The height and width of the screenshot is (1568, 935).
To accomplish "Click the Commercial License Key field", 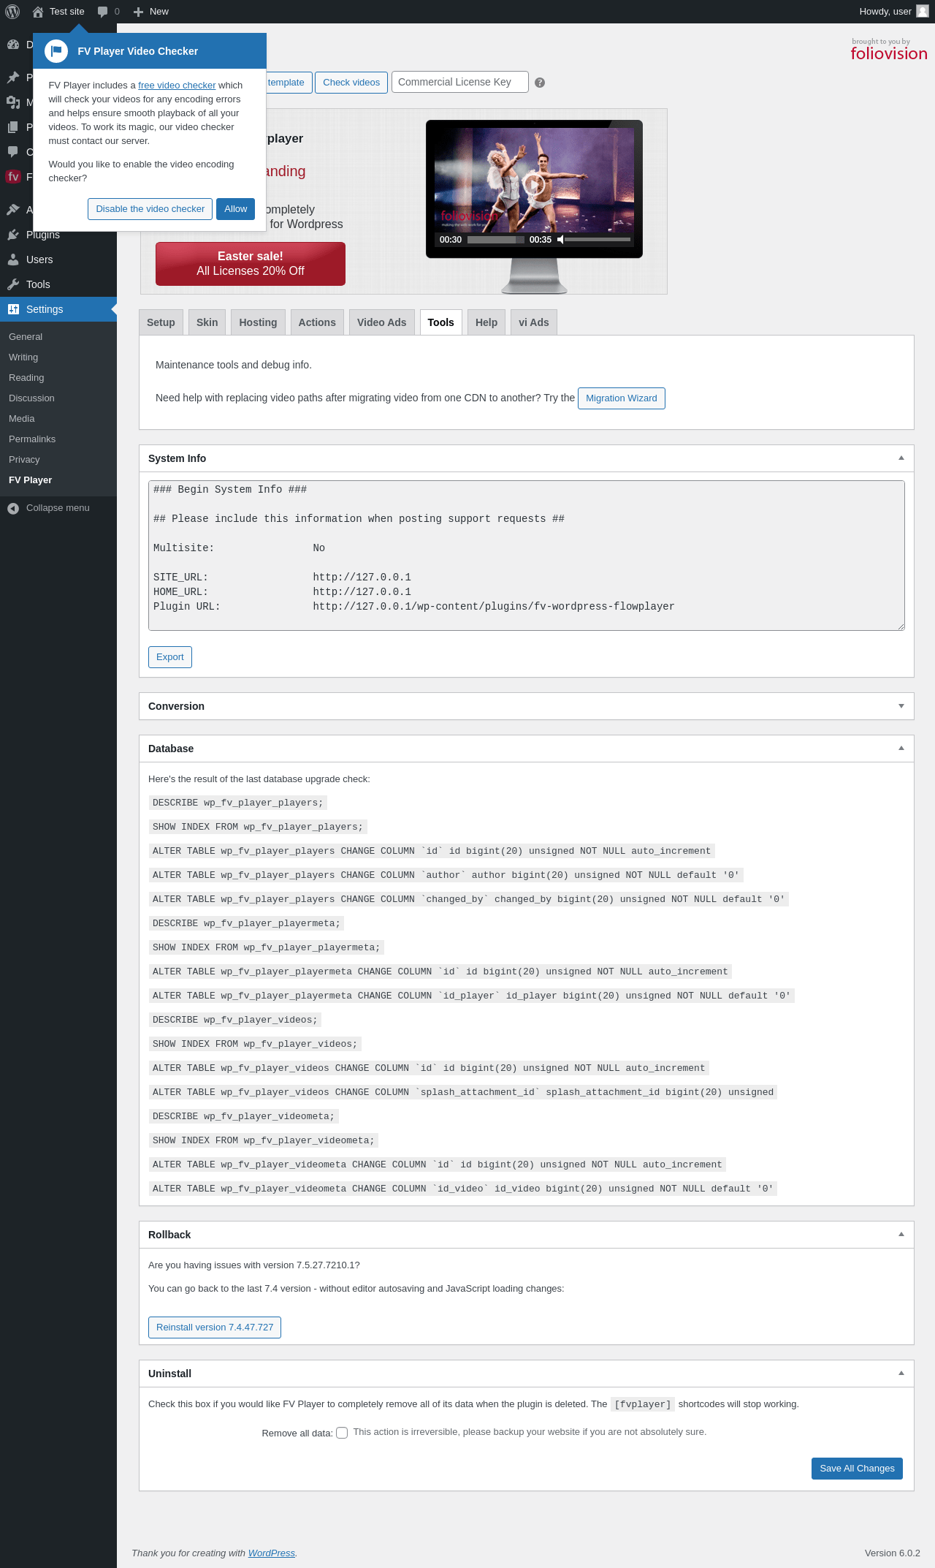I will [459, 82].
